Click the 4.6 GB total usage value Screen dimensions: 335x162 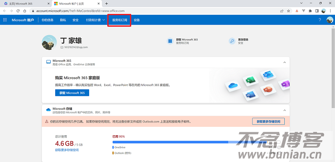(x=64, y=143)
